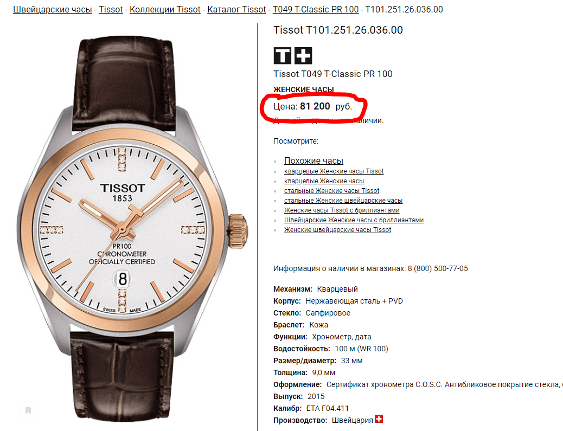Navigate to Каталог Tissot breadcrumb

(x=236, y=9)
